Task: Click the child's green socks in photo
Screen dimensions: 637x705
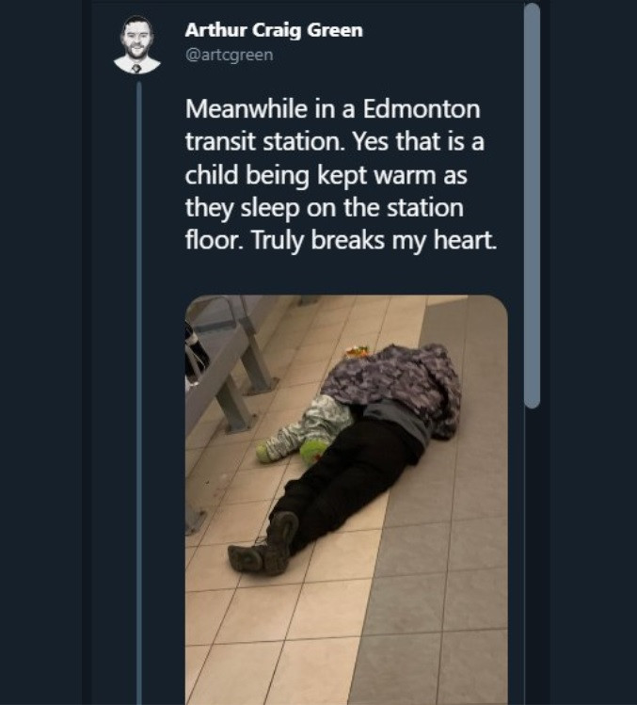Action: (x=293, y=451)
